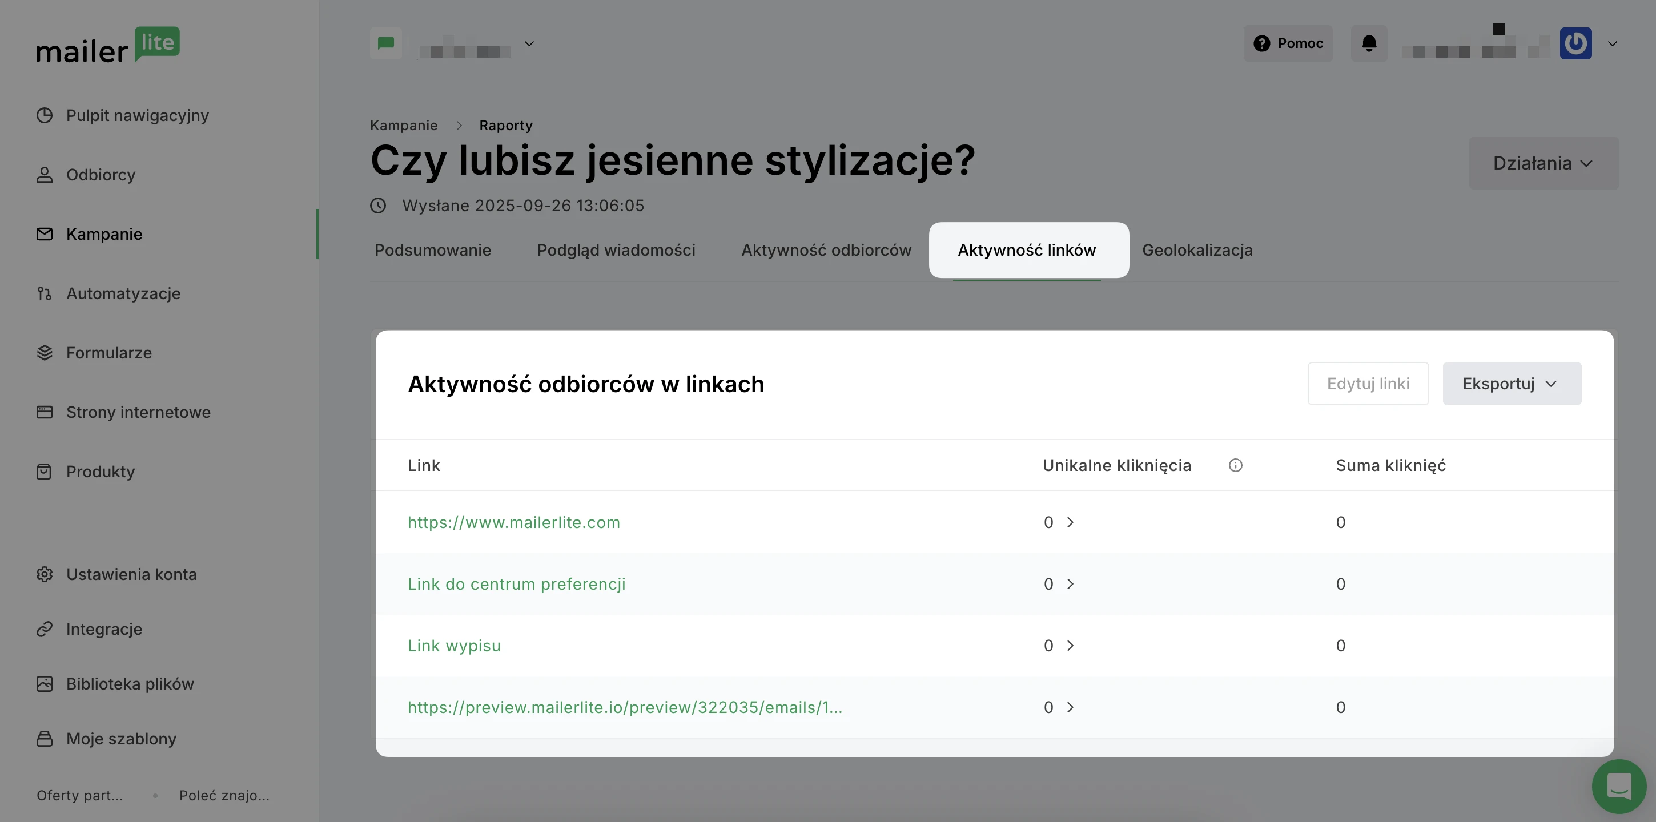This screenshot has height=822, width=1656.
Task: Click the Ustawienia konta gear icon
Action: pos(45,574)
